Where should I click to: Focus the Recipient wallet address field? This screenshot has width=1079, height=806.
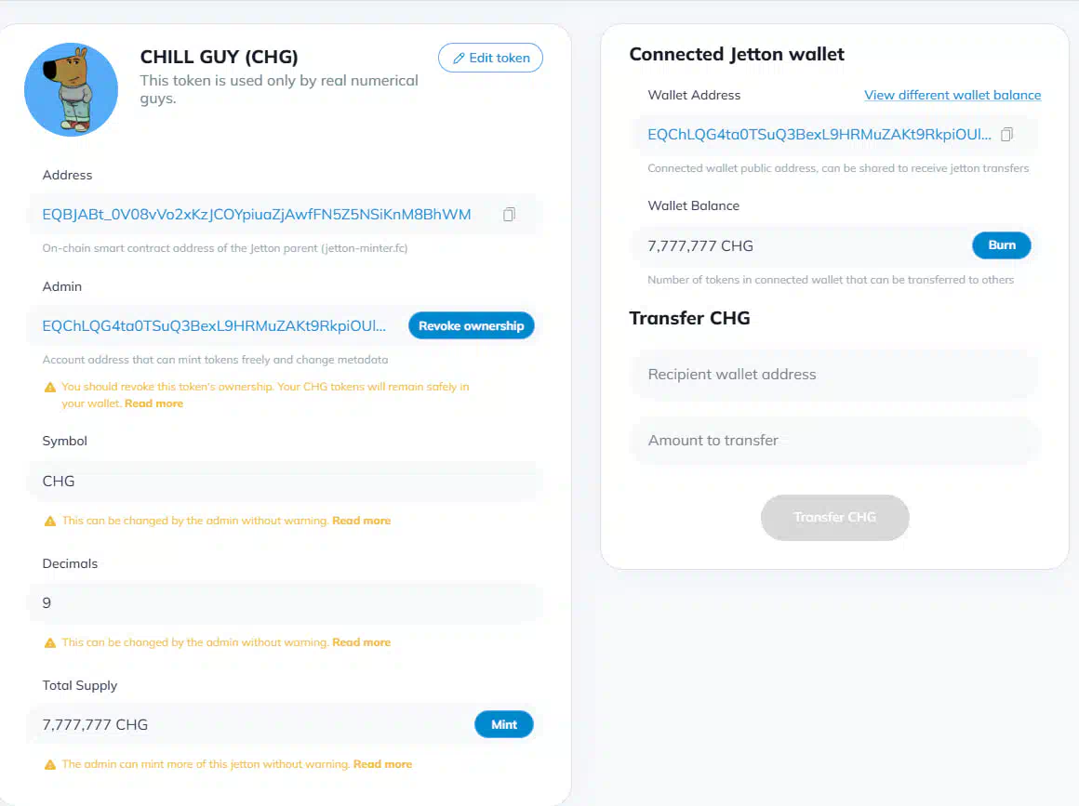(834, 374)
